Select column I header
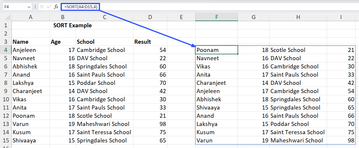The height and width of the screenshot is (148, 359). [341, 17]
